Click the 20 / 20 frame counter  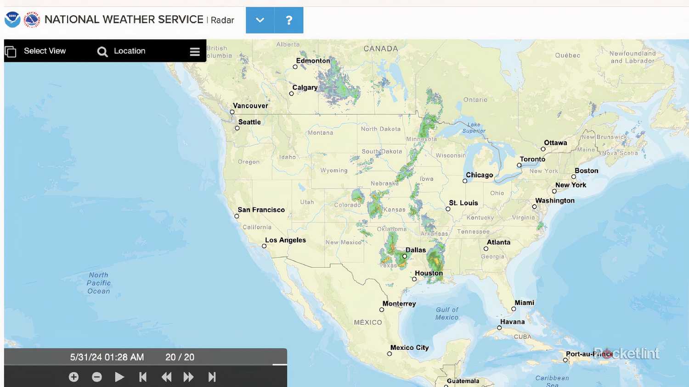click(x=180, y=357)
